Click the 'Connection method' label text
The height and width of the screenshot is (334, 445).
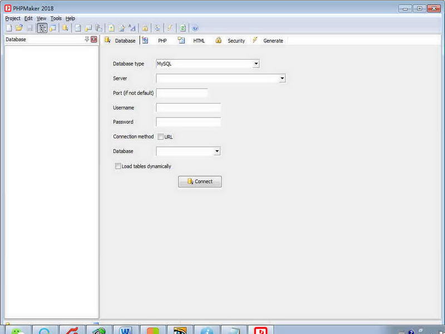click(x=133, y=136)
